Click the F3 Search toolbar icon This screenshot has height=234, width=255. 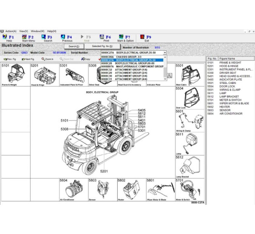pos(48,38)
